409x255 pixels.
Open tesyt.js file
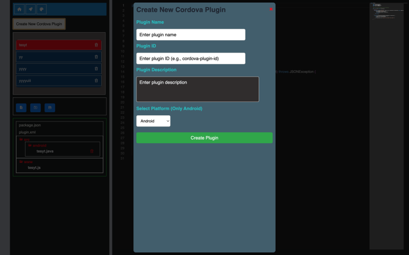[34, 168]
